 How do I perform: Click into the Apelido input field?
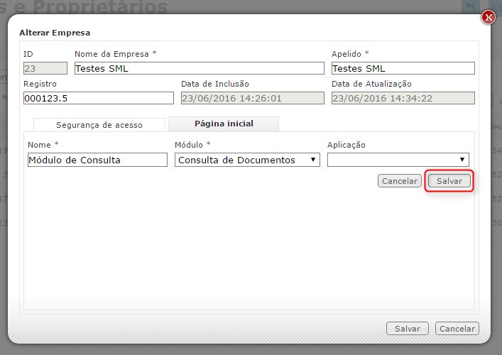click(x=403, y=68)
